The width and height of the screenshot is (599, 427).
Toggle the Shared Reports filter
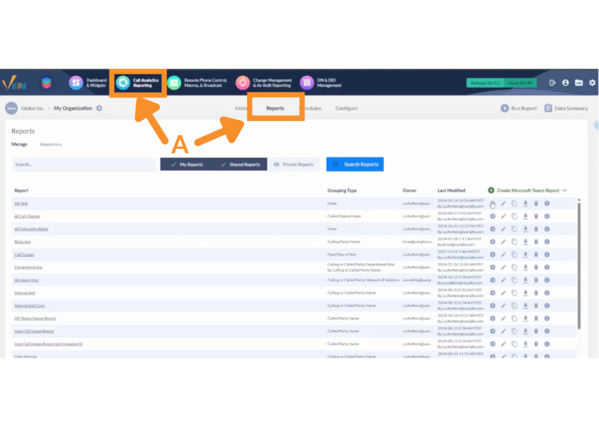click(240, 165)
